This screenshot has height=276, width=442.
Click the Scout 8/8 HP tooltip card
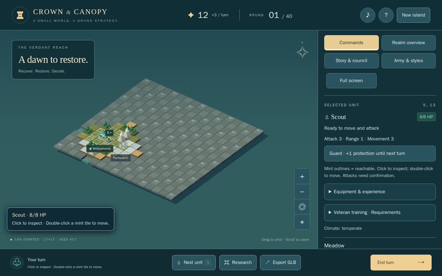(60, 219)
